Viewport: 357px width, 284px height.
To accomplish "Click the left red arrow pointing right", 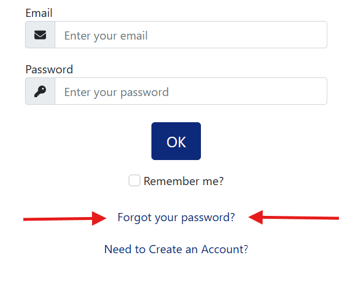I will click(x=65, y=218).
